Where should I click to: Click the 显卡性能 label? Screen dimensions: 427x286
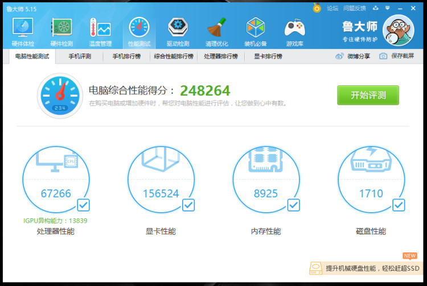161,231
